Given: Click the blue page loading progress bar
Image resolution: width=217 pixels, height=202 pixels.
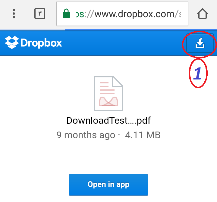Looking at the screenshot, I should coord(141,30).
